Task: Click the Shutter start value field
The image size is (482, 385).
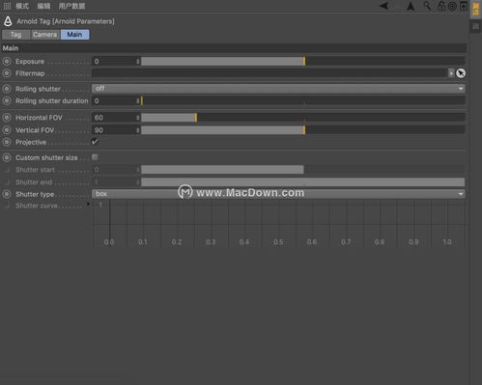Action: 114,170
